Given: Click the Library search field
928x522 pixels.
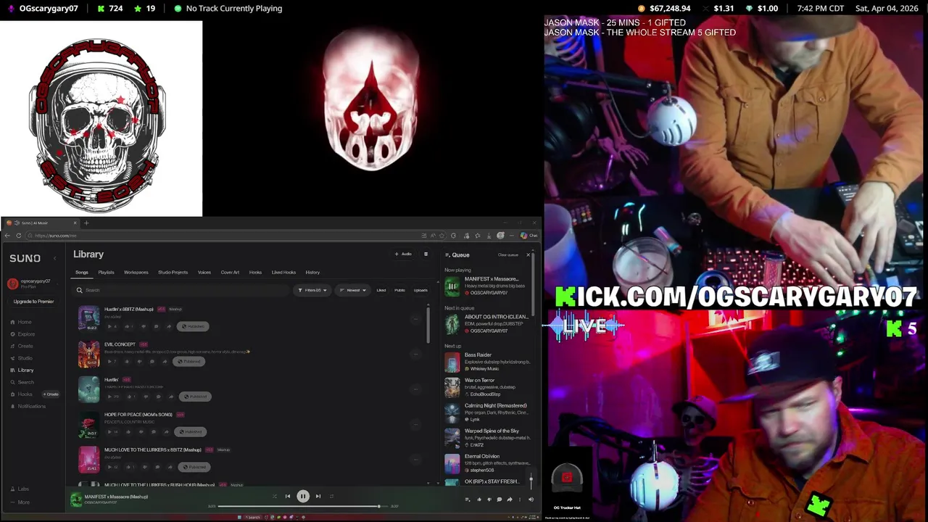Looking at the screenshot, I should pos(181,290).
